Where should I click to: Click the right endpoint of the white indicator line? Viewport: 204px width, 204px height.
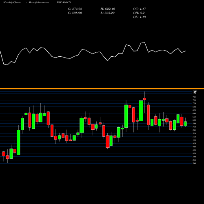(186, 51)
